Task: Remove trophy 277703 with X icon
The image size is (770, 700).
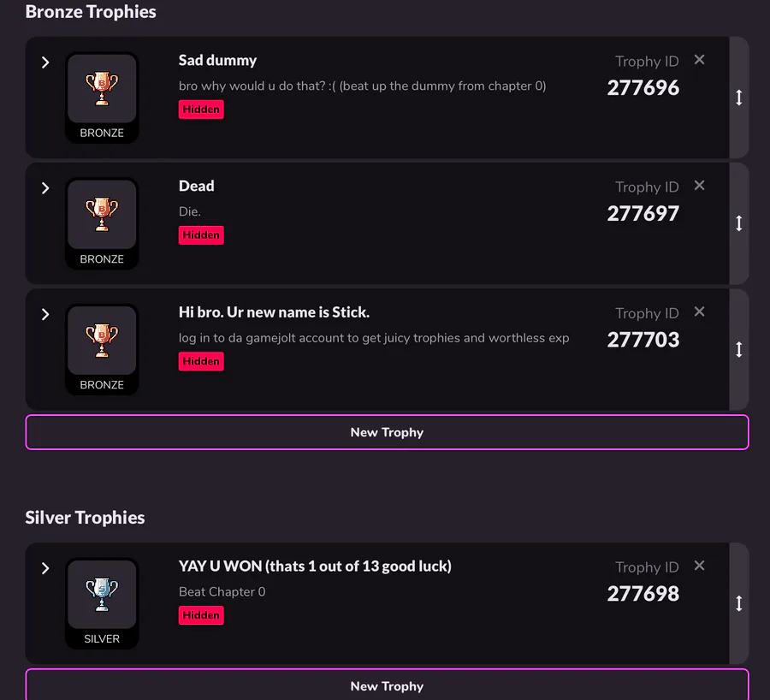Action: click(x=699, y=311)
